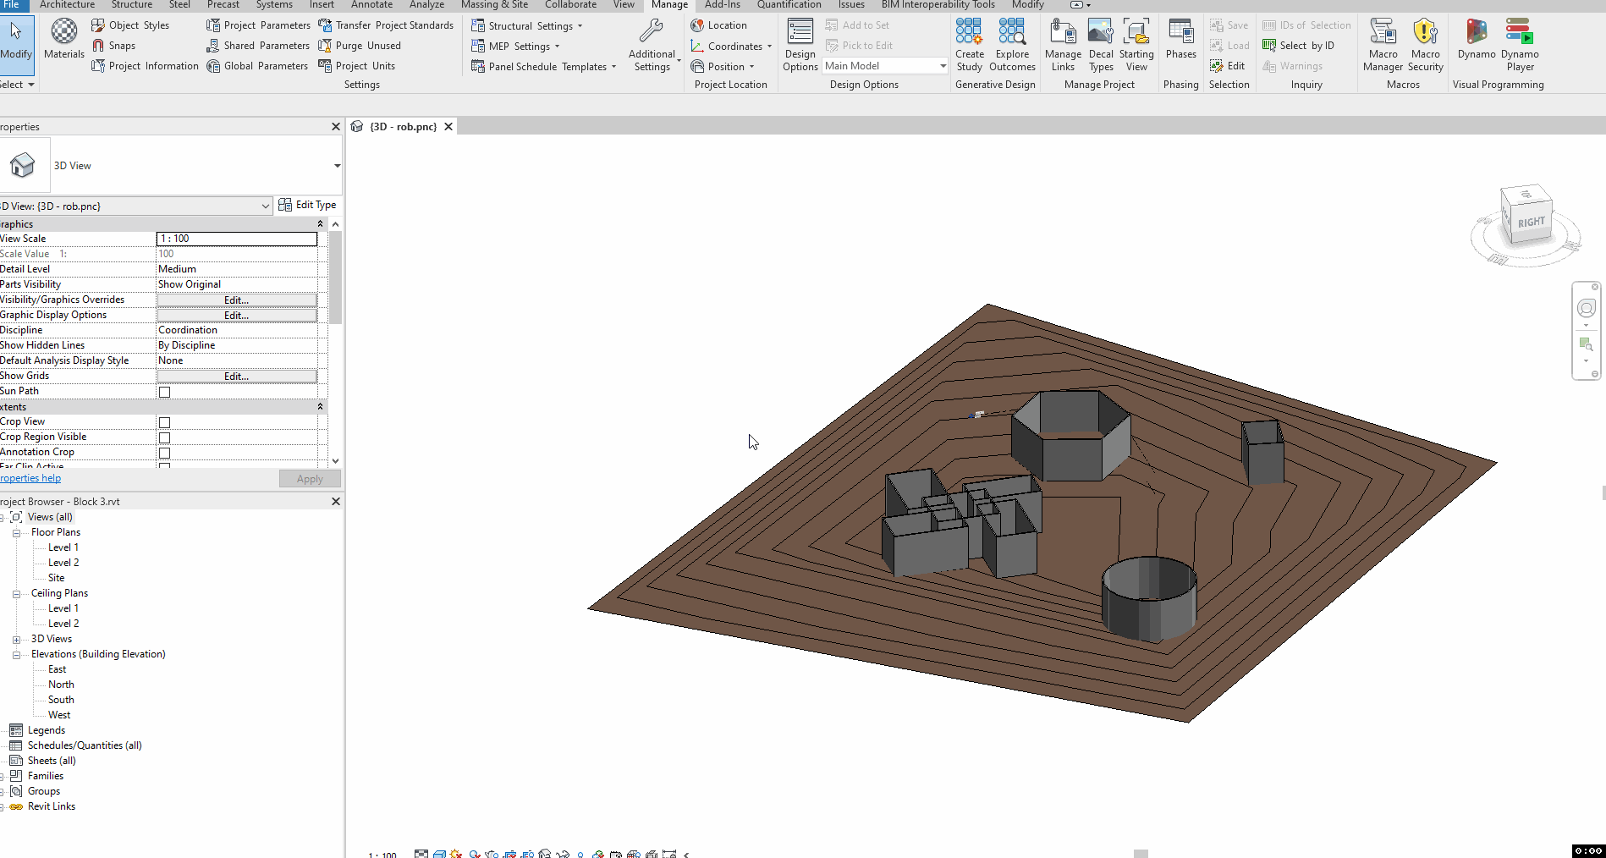This screenshot has height=858, width=1606.
Task: Open the Properties help link
Action: (30, 478)
